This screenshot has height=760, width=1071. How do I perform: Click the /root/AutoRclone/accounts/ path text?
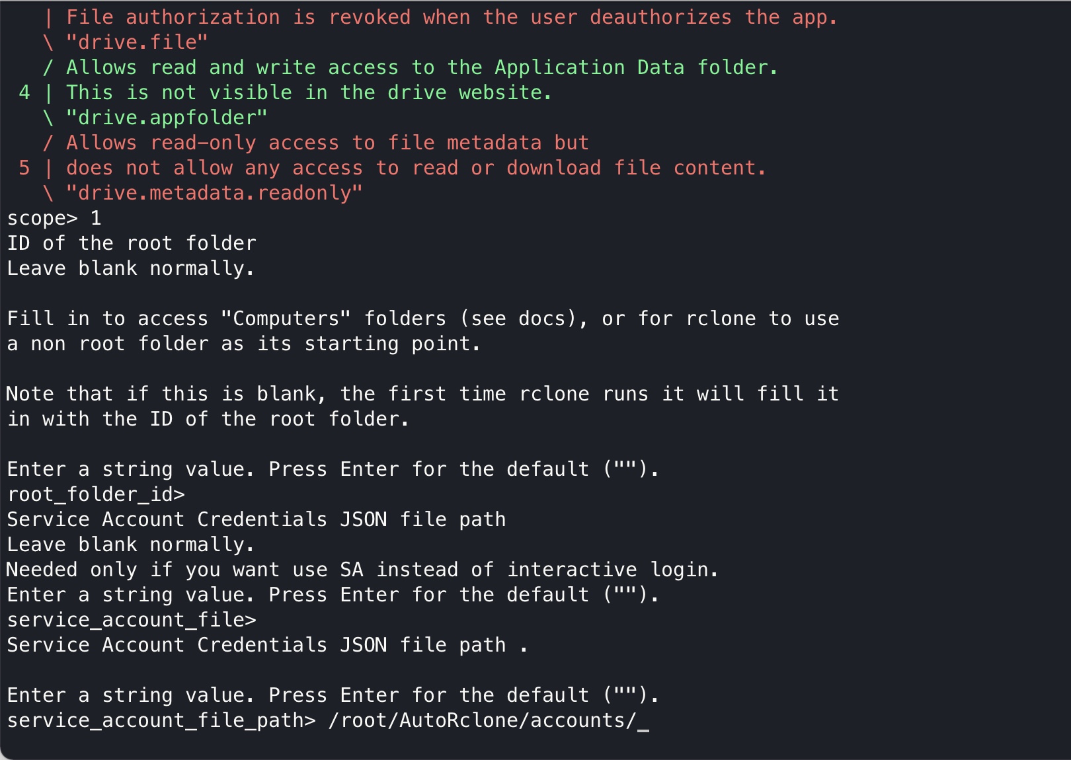(x=481, y=721)
